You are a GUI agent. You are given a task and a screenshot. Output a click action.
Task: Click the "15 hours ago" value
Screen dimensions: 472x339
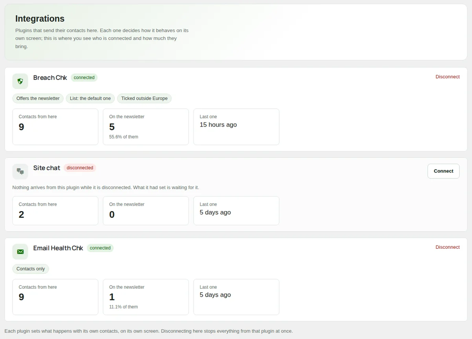tap(218, 125)
